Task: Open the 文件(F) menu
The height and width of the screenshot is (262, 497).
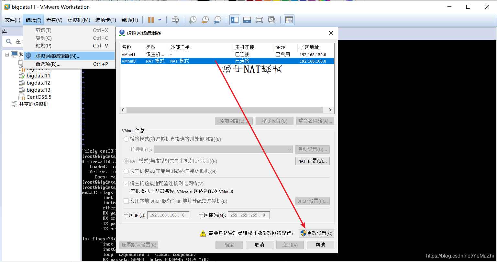Action: (13, 20)
